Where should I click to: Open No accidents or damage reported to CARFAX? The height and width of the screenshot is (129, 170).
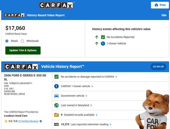(x=88, y=77)
